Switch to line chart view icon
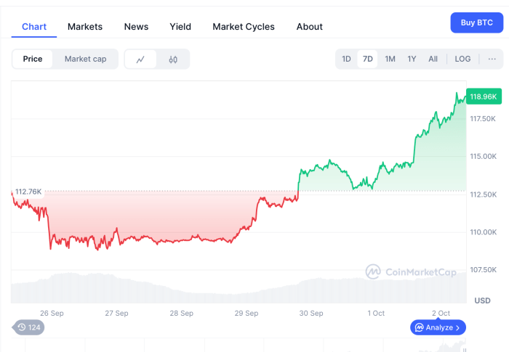509x352 pixels. click(x=141, y=60)
